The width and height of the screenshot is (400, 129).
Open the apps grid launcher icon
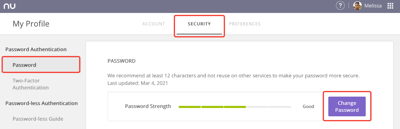point(390,6)
